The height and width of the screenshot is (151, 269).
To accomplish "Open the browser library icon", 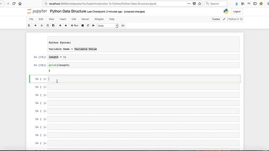I will (x=243, y=4).
